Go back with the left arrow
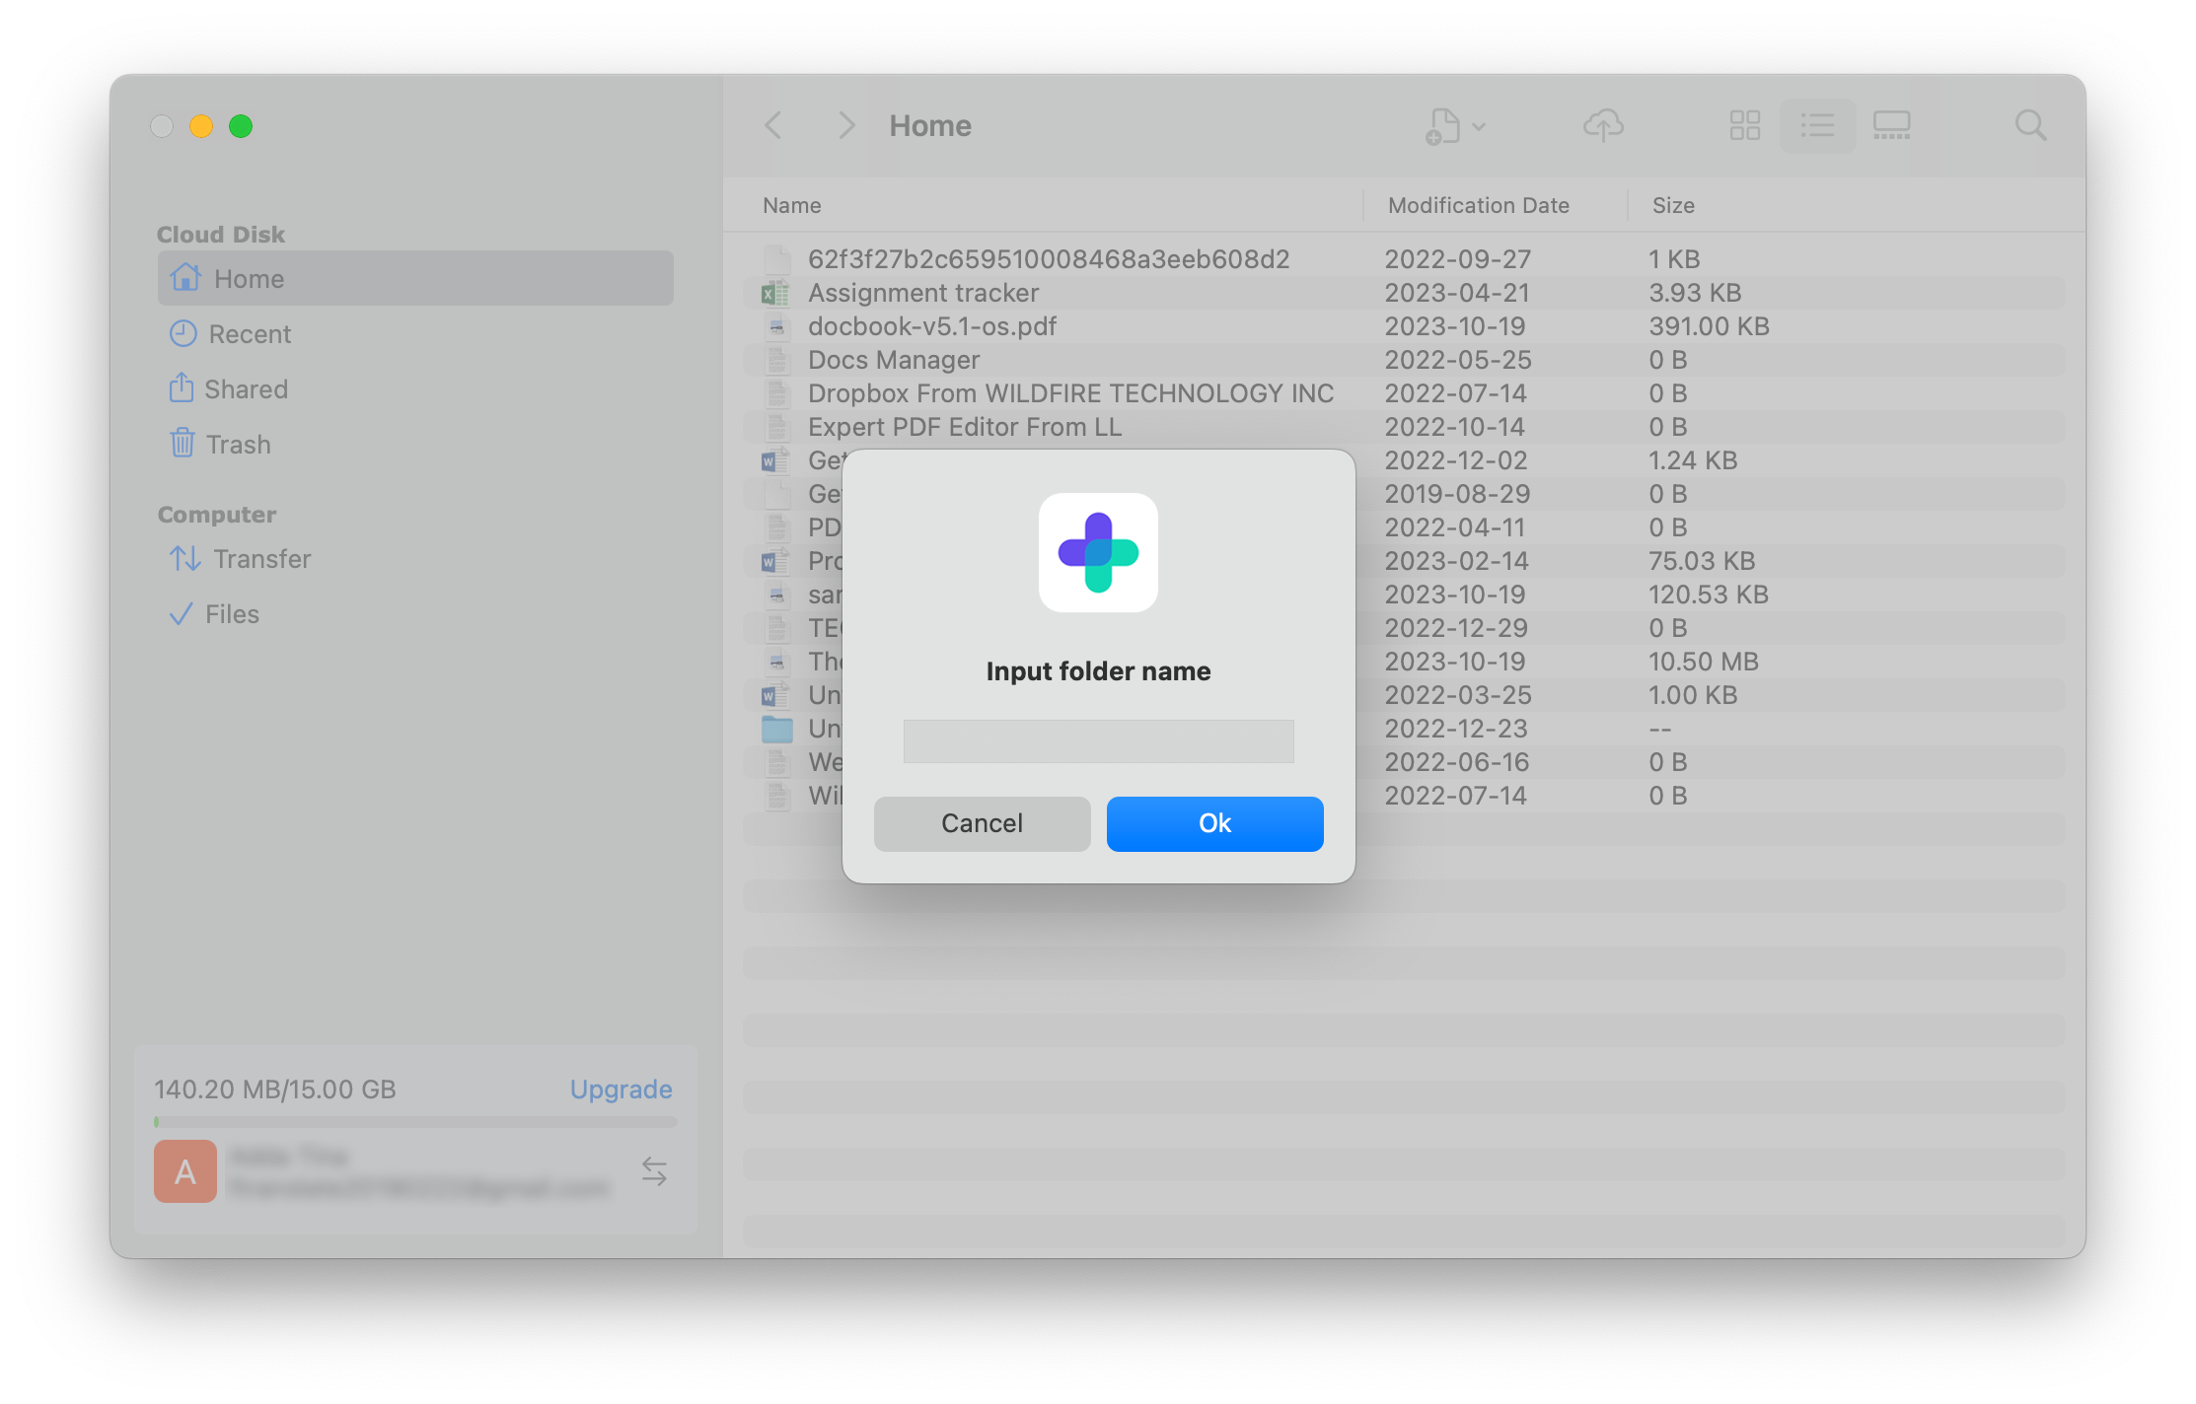The width and height of the screenshot is (2196, 1404). pyautogui.click(x=773, y=125)
